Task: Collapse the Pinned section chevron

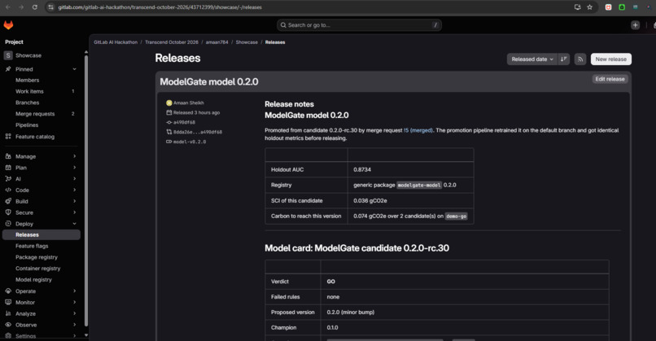Action: coord(74,69)
